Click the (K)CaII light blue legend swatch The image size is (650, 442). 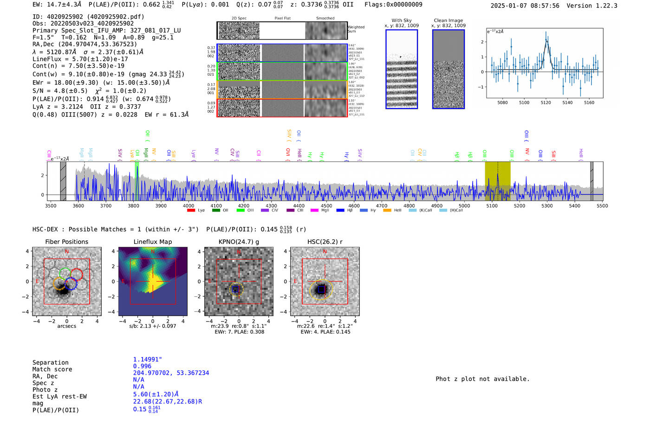[x=412, y=211]
